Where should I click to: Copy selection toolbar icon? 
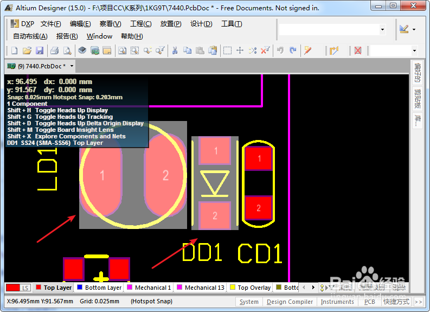(187, 50)
